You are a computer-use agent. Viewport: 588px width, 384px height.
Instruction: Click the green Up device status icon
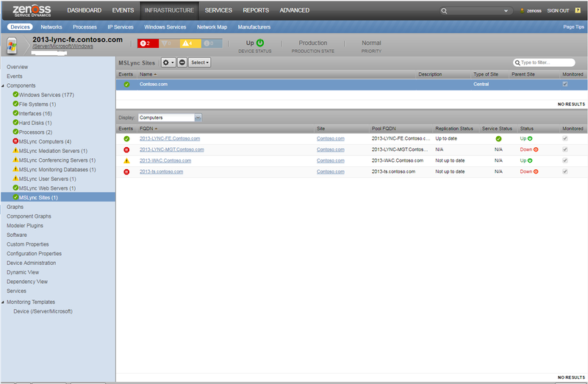[x=260, y=43]
